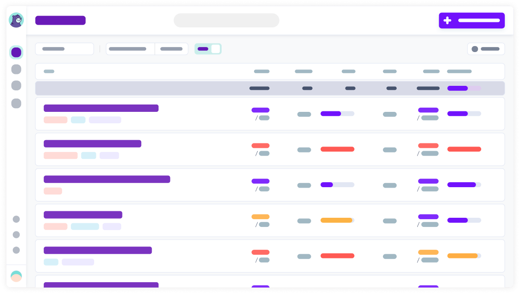
Task: Click the bear mascot logo
Action: [16, 20]
